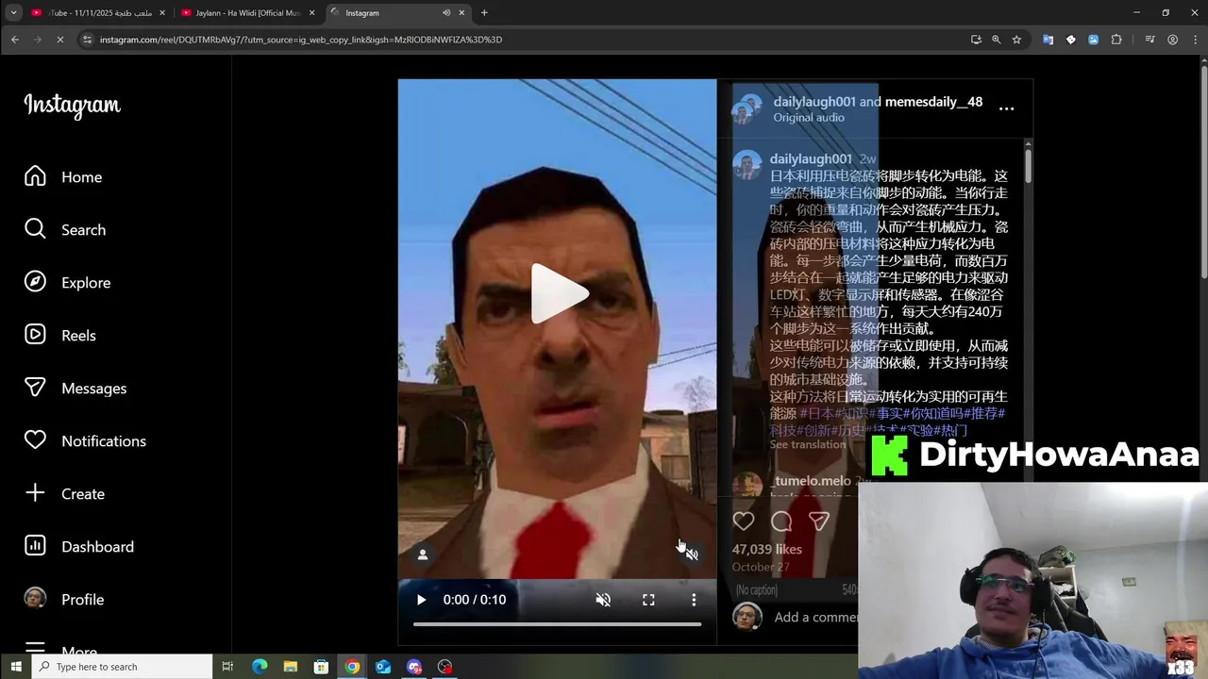Open the media controls toolbar icon
This screenshot has height=679, width=1208.
[1149, 40]
